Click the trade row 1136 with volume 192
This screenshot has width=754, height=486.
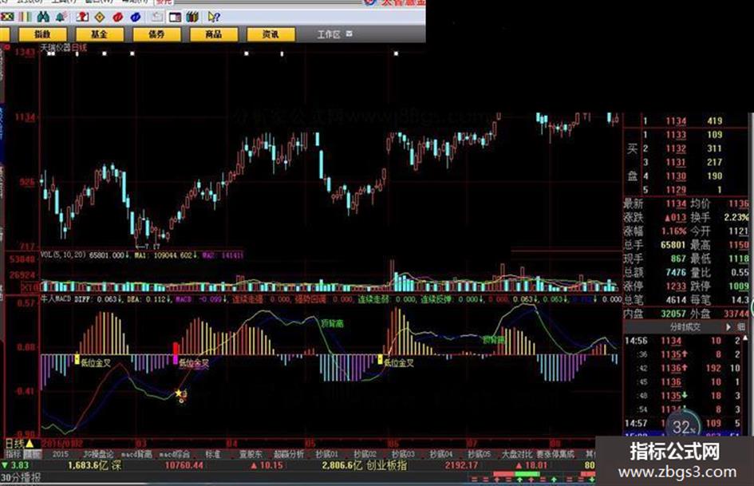(685, 368)
